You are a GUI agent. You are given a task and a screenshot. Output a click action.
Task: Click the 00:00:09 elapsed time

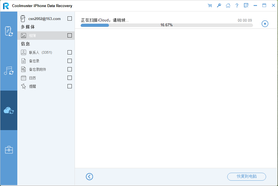tap(245, 20)
